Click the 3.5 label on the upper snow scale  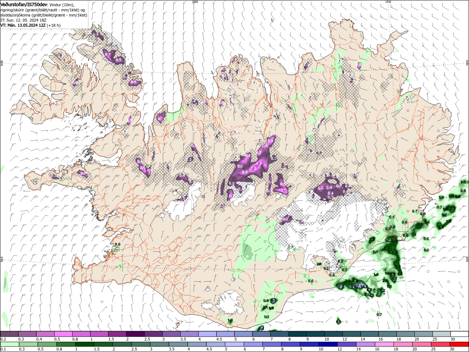pos(182,339)
